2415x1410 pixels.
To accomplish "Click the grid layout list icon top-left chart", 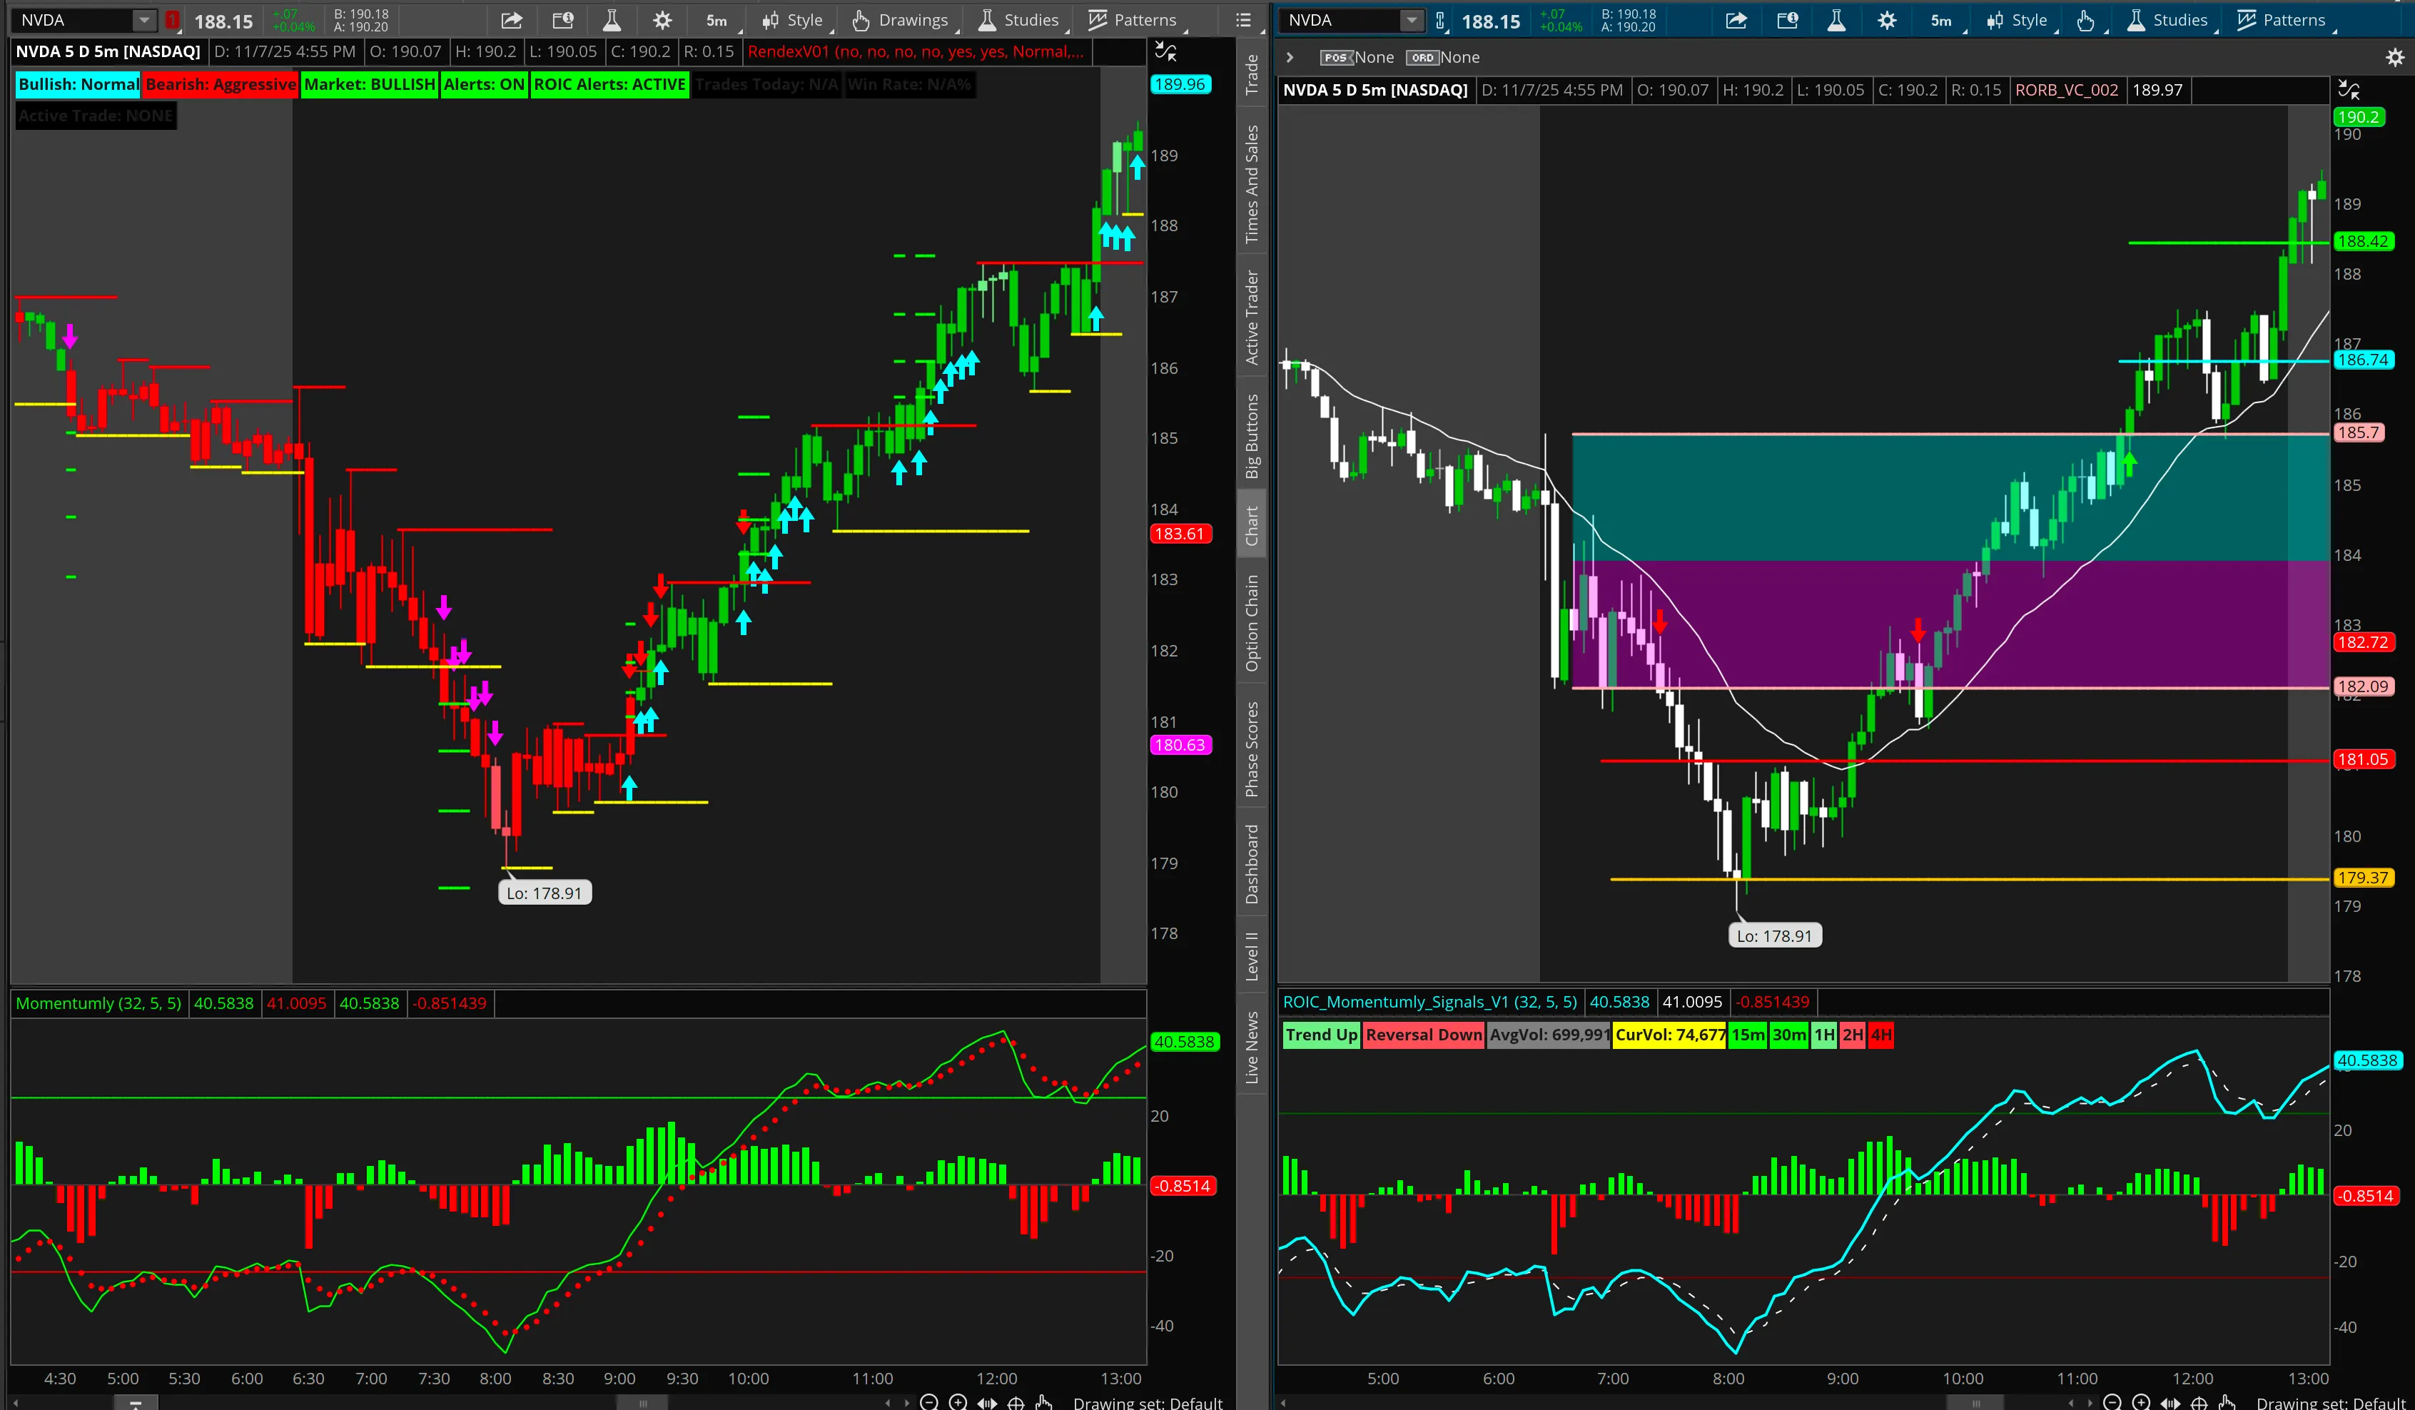I will pyautogui.click(x=1243, y=20).
